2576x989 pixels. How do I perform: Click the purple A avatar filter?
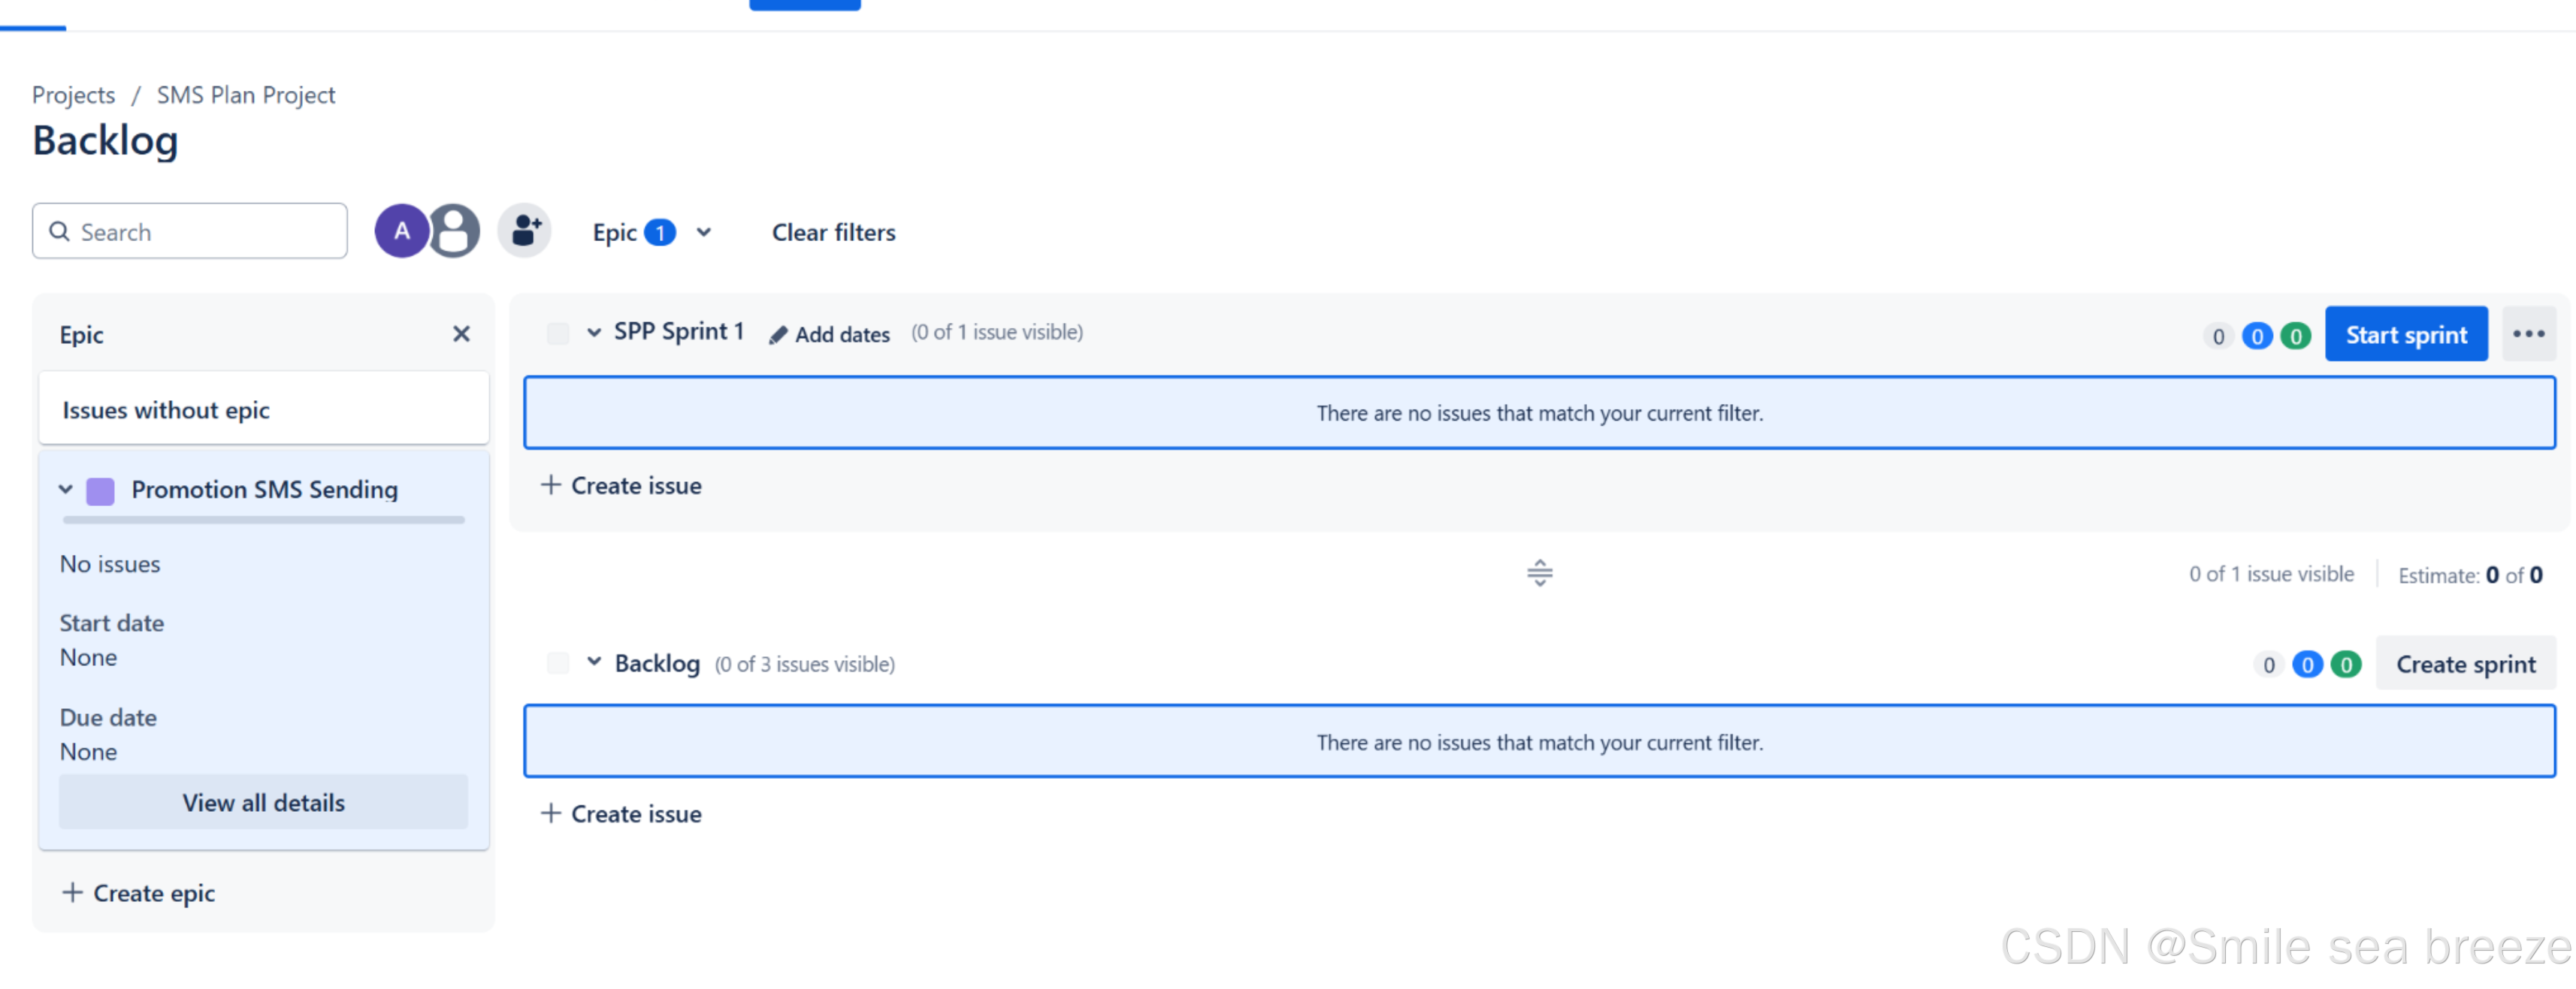(401, 231)
